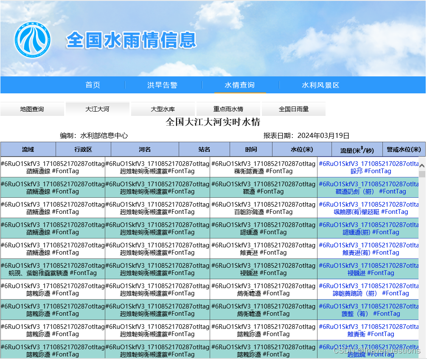Image resolution: width=427 pixels, height=359 pixels.
Task: Click first row's region column cell
Action: point(157,167)
